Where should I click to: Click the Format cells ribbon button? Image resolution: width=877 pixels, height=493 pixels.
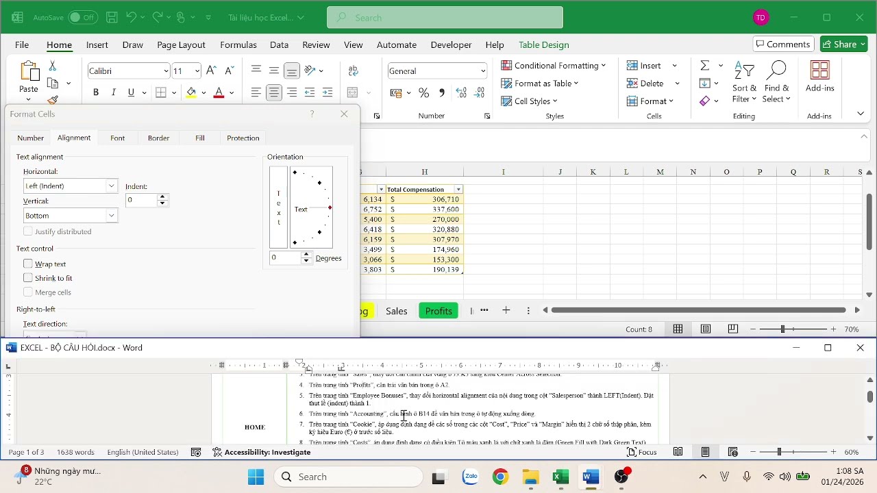650,101
